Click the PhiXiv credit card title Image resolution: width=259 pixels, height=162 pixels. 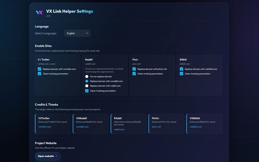pos(155,118)
